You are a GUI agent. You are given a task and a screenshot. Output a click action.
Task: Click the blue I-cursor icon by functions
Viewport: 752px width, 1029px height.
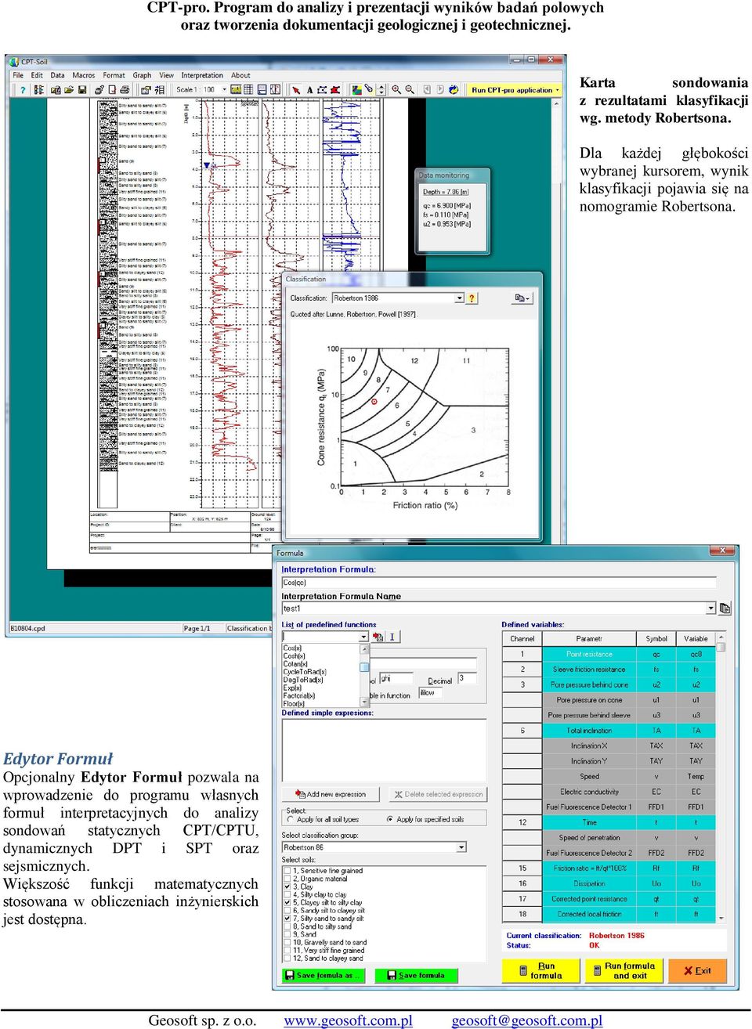point(392,637)
